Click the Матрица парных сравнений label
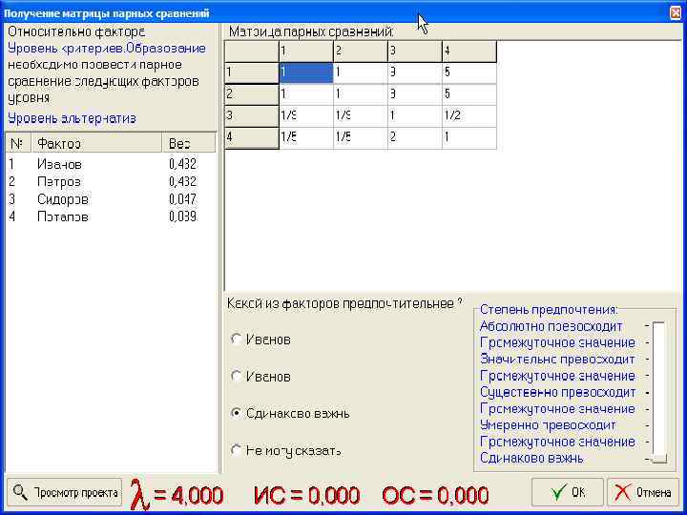The width and height of the screenshot is (687, 515). tap(311, 31)
